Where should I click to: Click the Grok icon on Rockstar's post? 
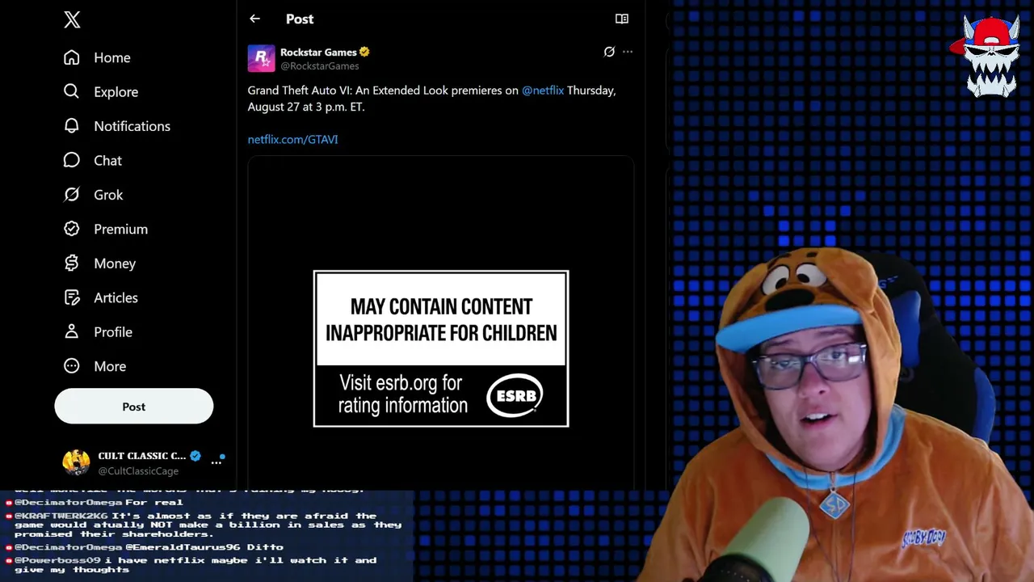click(x=609, y=52)
